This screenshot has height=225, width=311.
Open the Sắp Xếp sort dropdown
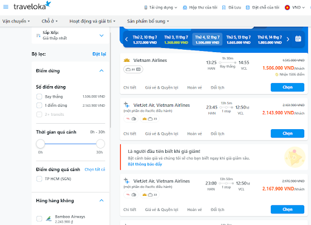point(70,35)
